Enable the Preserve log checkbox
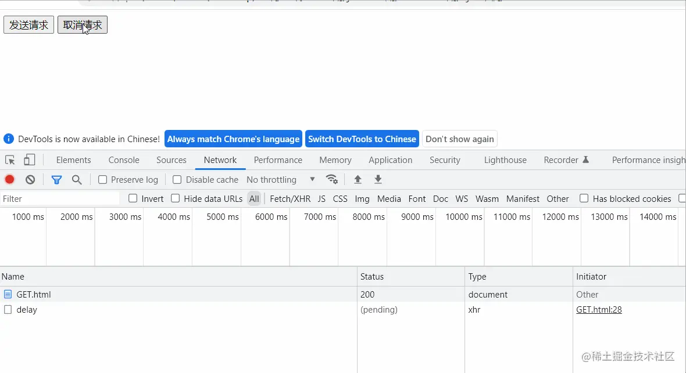 click(102, 179)
